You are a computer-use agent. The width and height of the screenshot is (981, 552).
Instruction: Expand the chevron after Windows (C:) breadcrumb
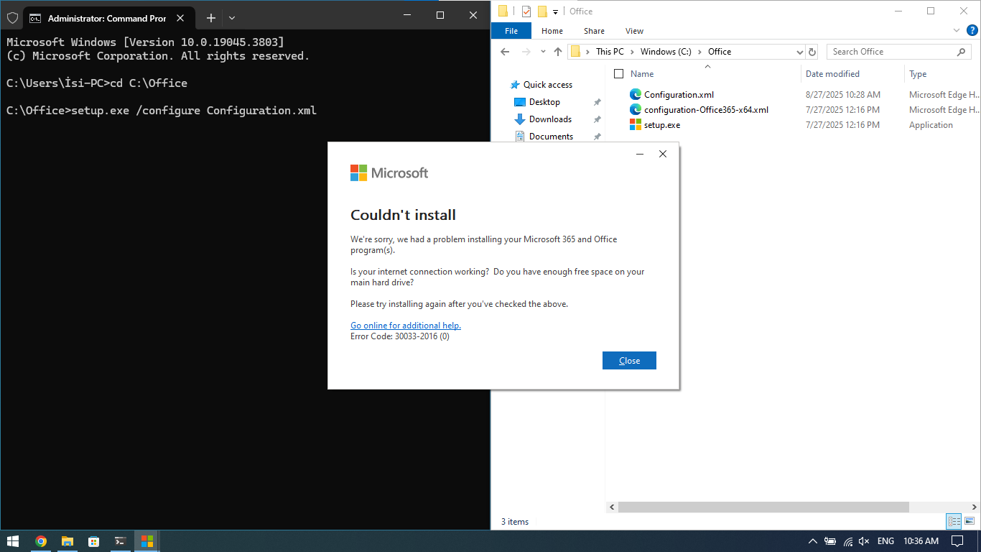click(699, 52)
